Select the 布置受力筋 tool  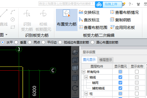pyautogui.click(x=67, y=20)
